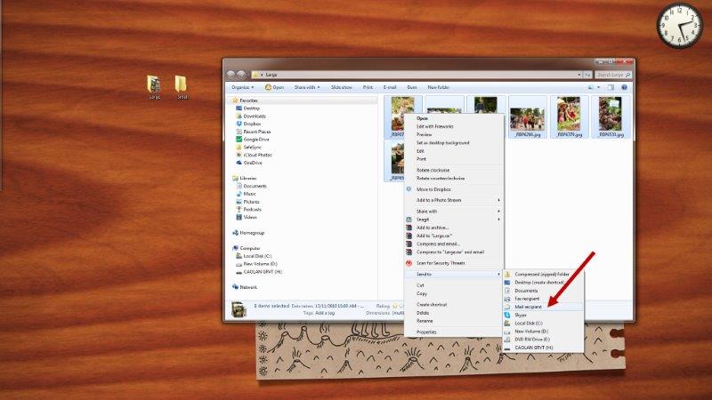Open the Share with toolbar dropdown
This screenshot has height=400, width=712.
(307, 87)
